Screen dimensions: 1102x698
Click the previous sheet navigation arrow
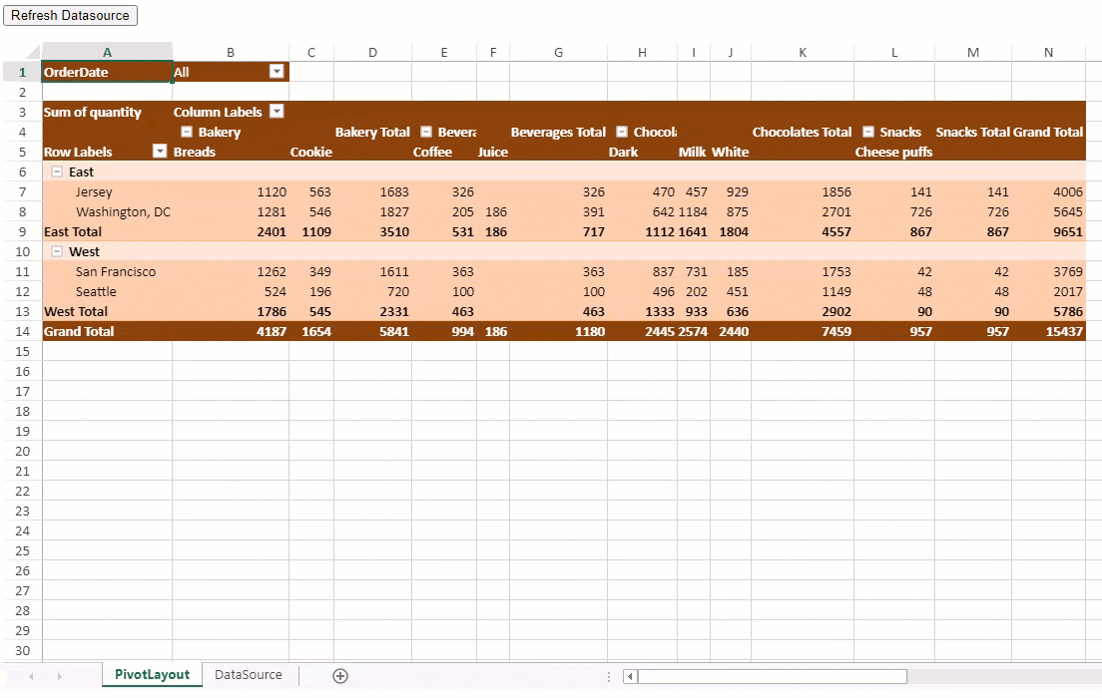32,676
